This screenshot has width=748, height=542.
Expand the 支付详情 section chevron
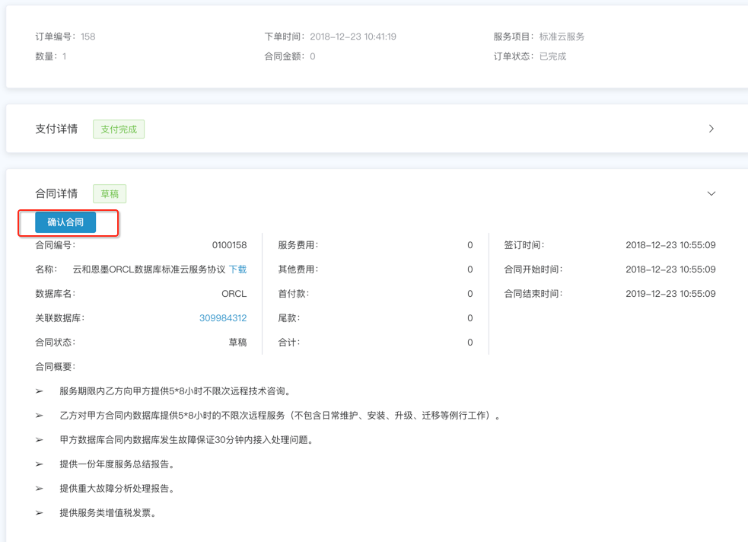[x=711, y=129]
